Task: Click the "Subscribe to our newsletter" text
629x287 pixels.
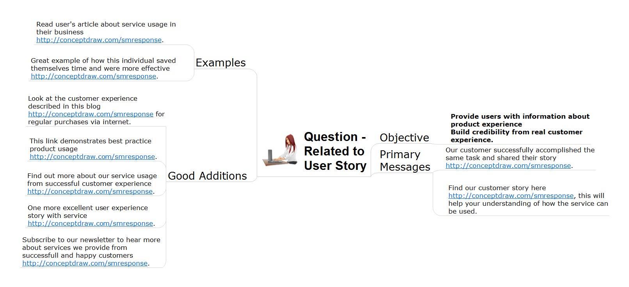Action: click(91, 240)
